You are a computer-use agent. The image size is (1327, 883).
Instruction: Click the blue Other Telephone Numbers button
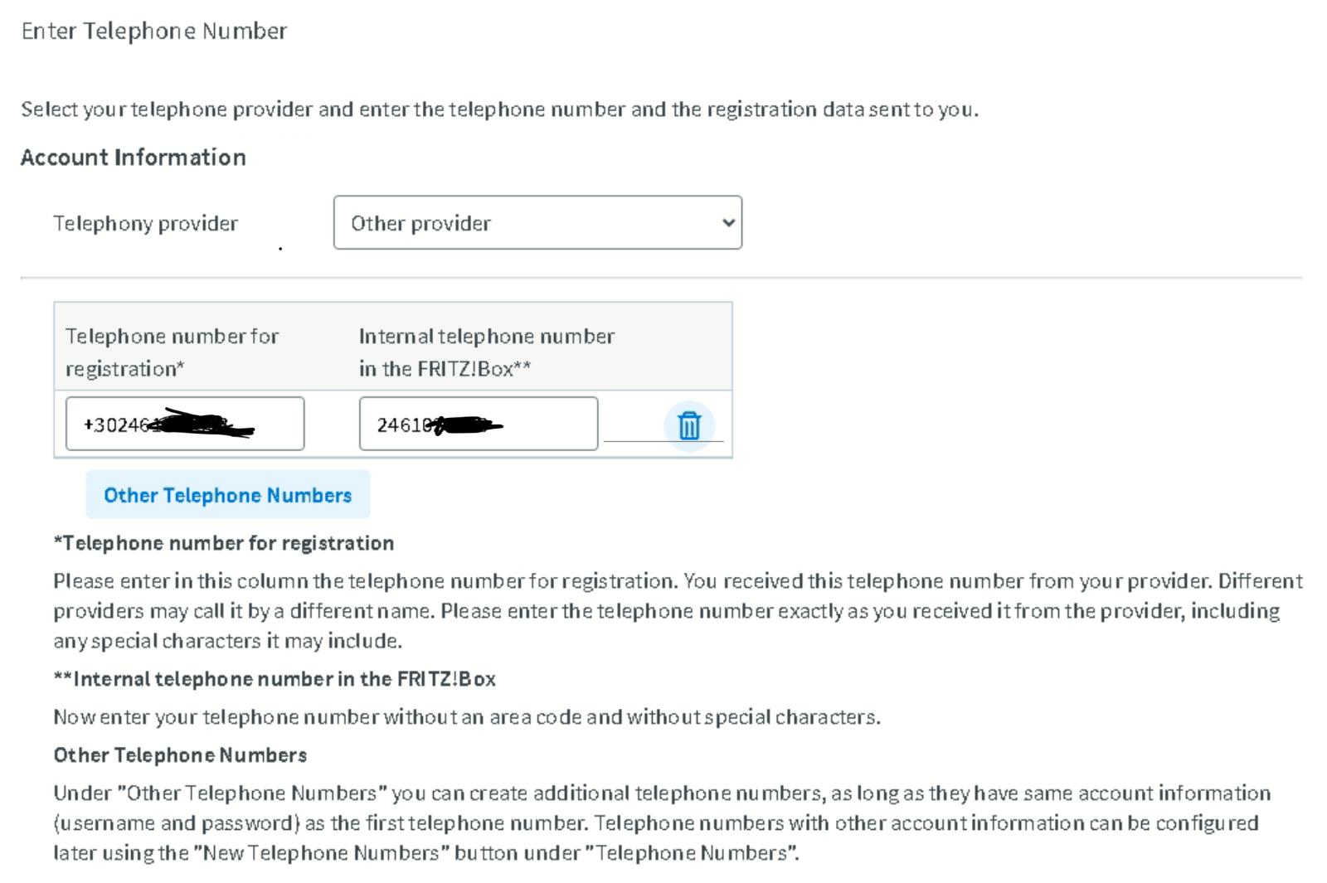(x=228, y=495)
